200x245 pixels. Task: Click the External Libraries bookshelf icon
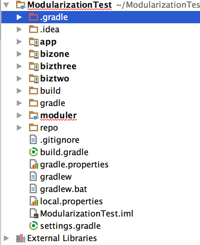coord(21,238)
